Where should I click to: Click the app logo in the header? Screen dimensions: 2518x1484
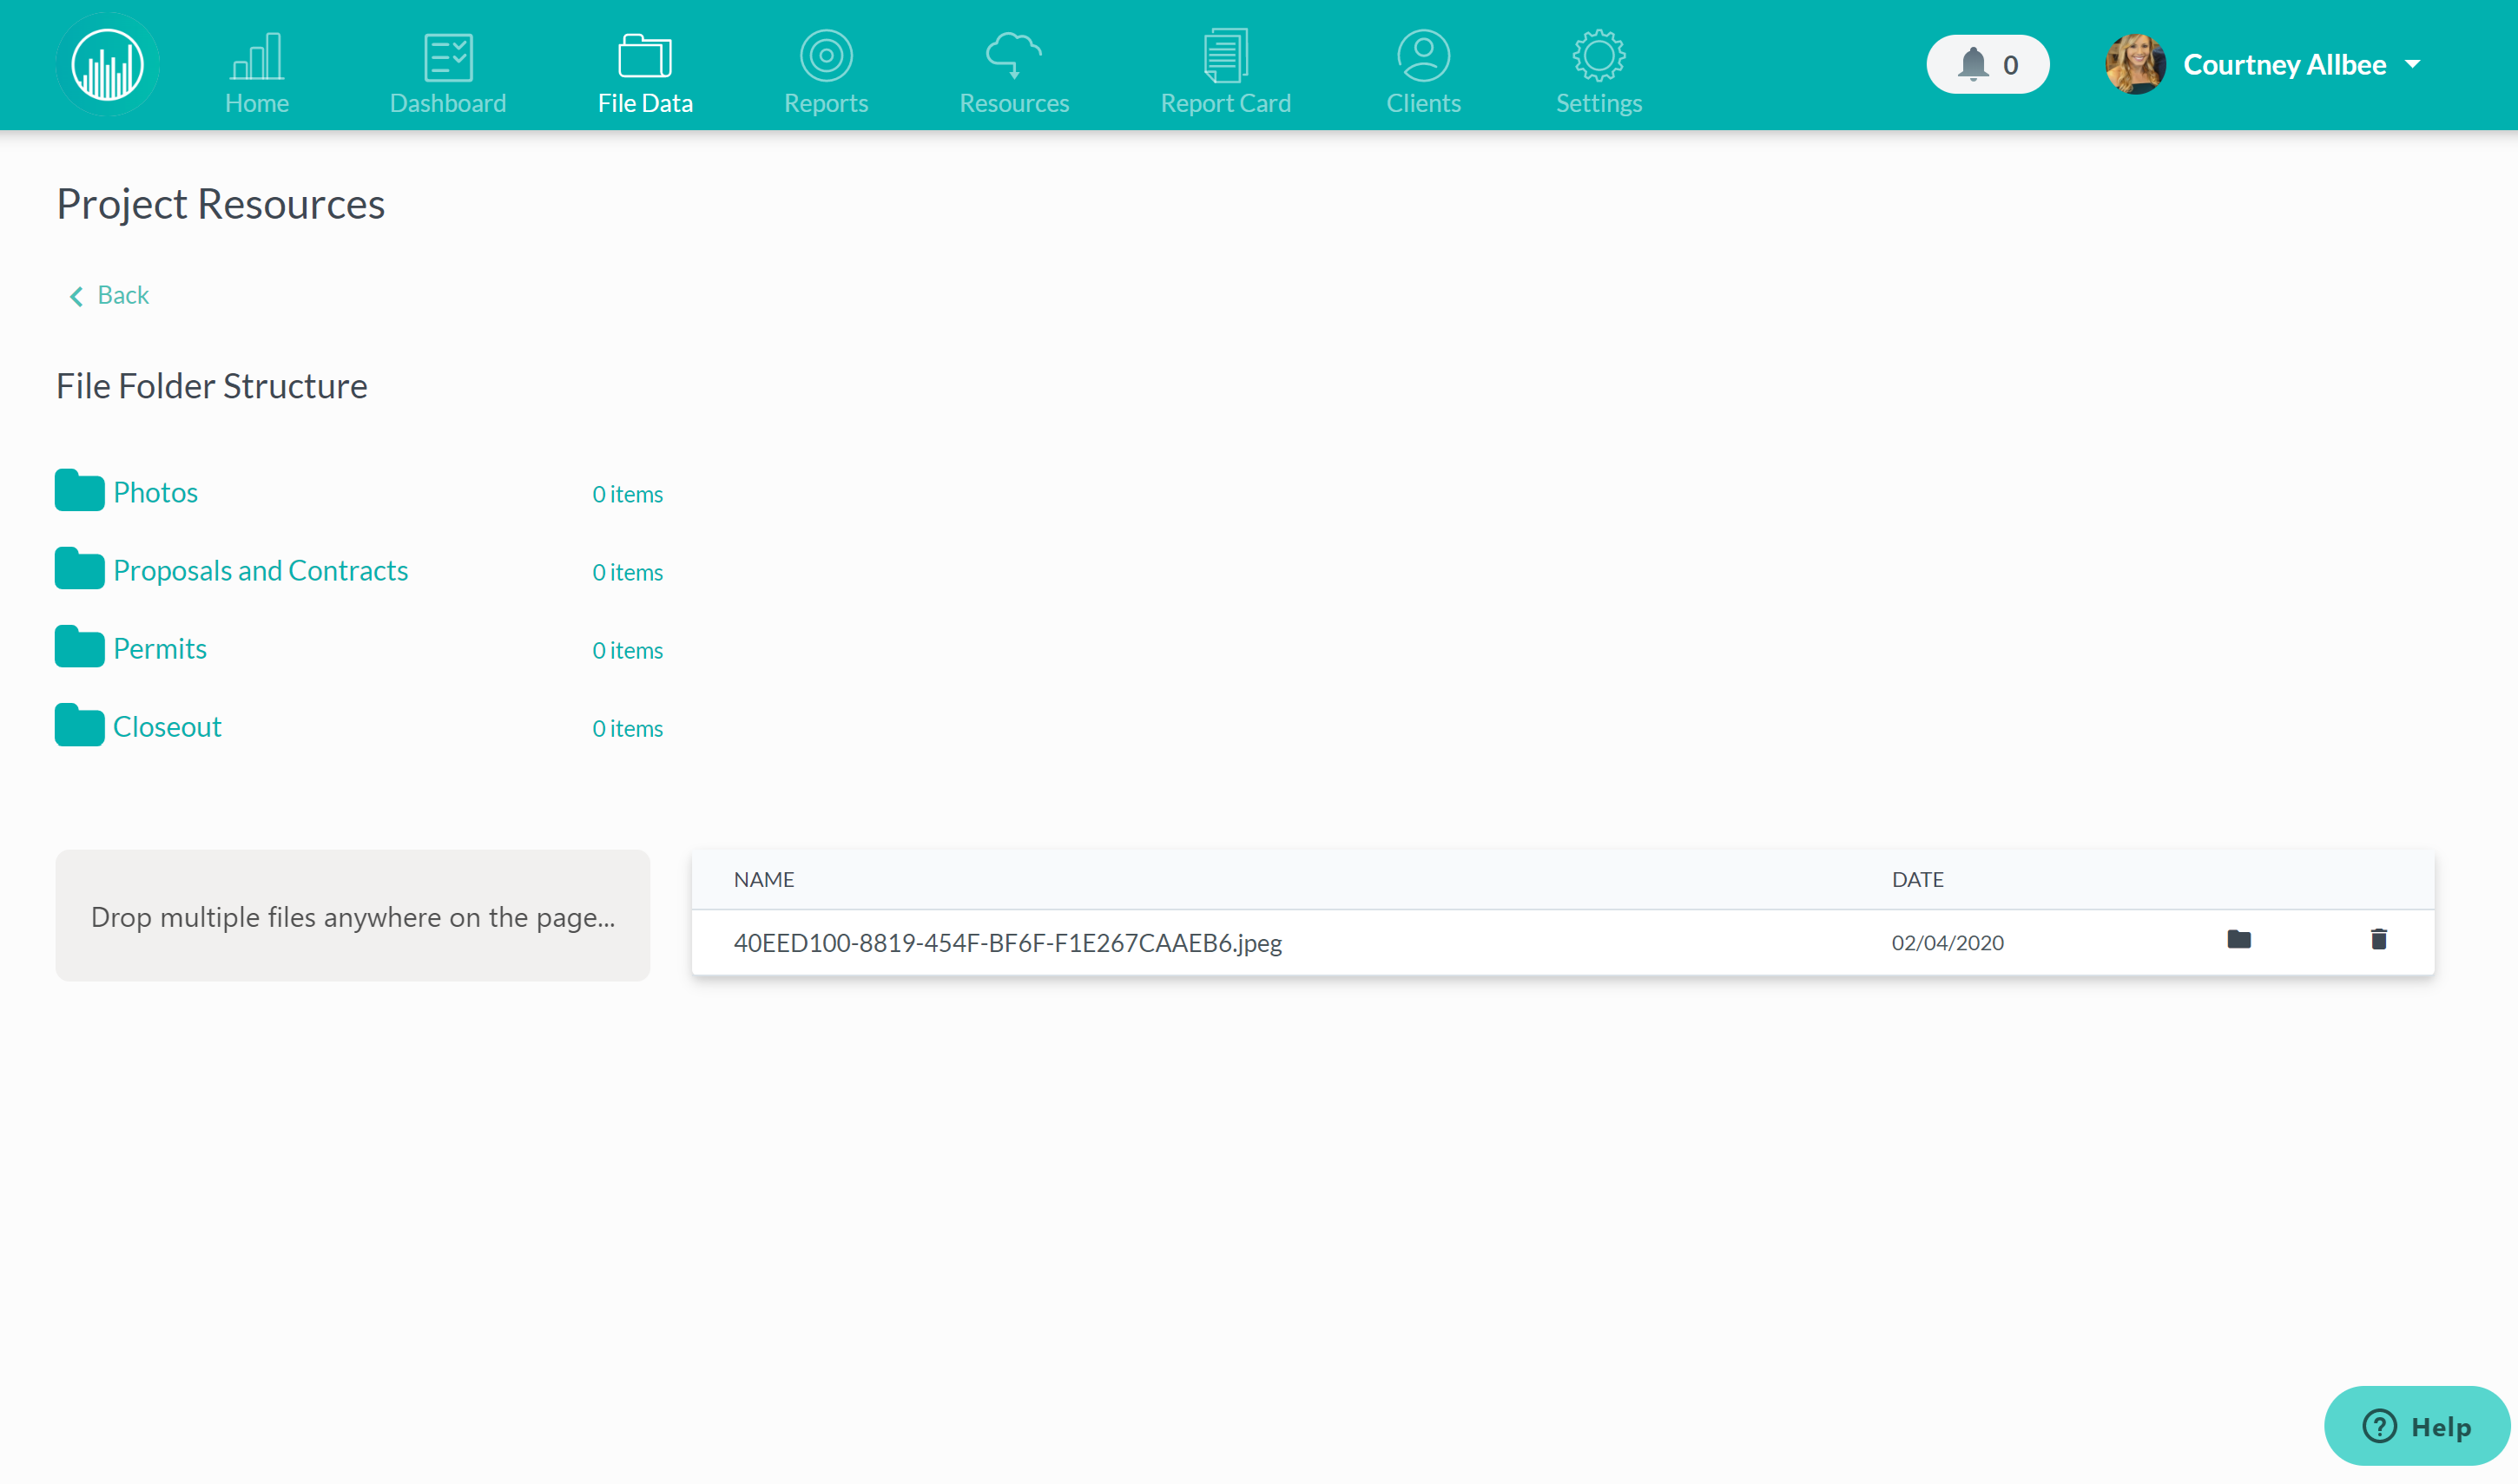point(107,65)
